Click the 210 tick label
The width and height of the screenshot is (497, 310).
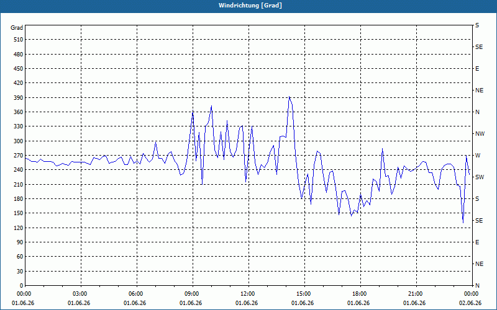(19, 184)
